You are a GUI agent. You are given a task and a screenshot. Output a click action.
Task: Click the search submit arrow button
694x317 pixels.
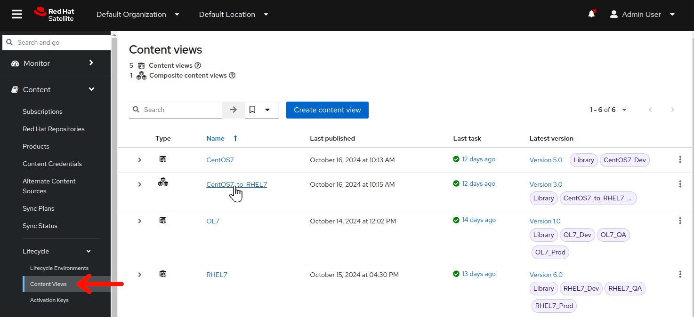pos(234,110)
